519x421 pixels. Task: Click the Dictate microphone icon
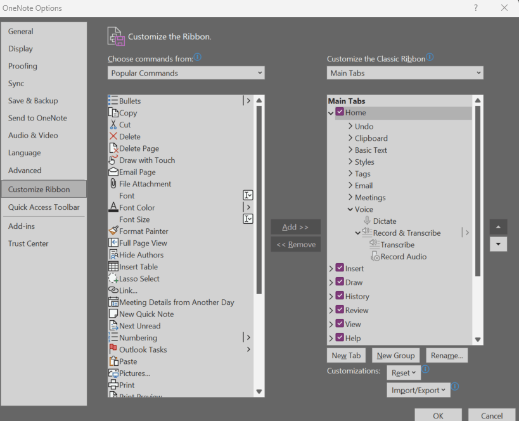point(367,221)
